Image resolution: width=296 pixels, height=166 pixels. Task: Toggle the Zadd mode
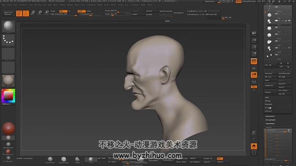(81, 11)
